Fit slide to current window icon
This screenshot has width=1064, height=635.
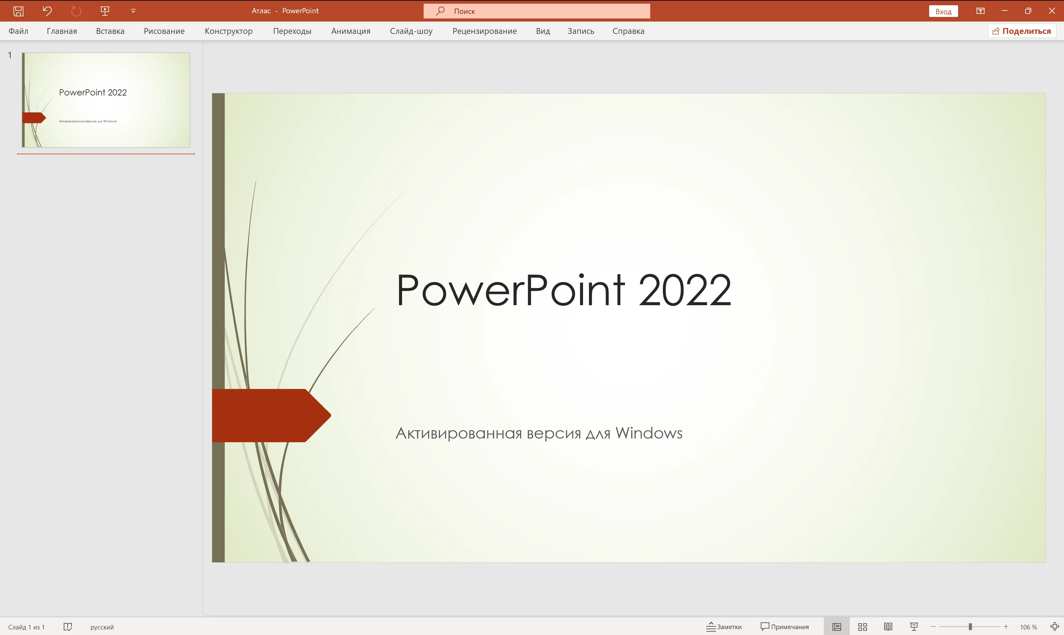[x=1054, y=627]
